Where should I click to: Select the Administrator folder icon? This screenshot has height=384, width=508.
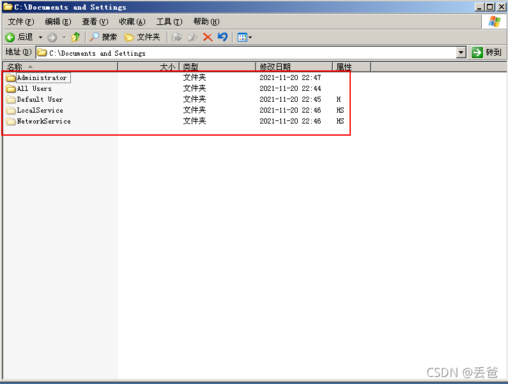click(11, 77)
